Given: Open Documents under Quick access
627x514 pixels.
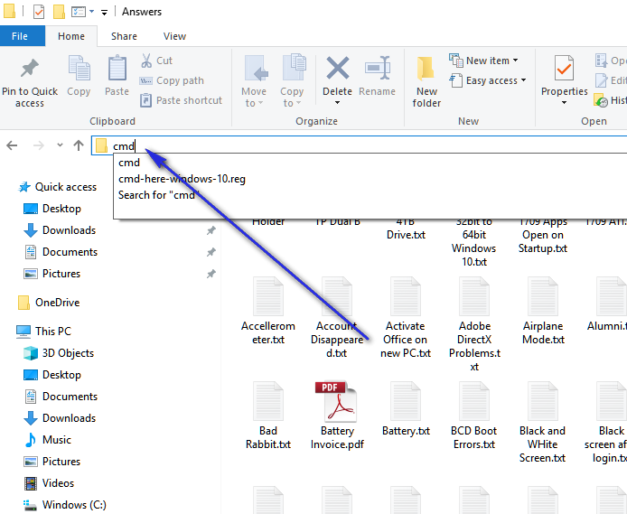Looking at the screenshot, I should [61, 252].
